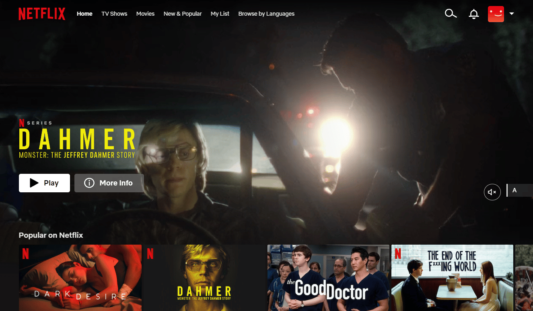This screenshot has width=533, height=311.
Task: Click the Netflix logo
Action: tap(42, 14)
